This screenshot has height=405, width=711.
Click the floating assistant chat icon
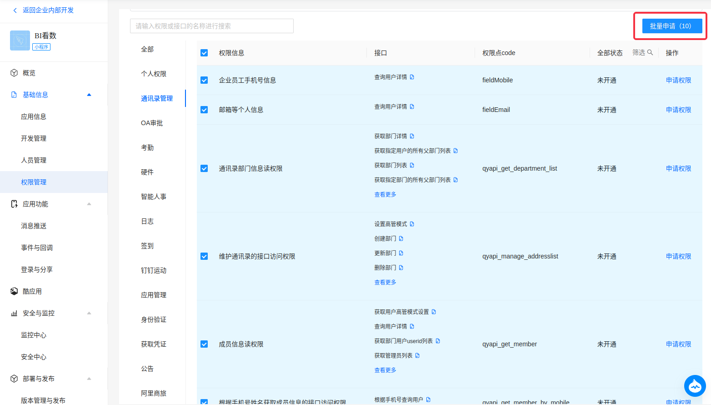click(x=695, y=386)
